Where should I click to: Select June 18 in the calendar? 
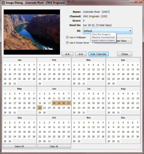[54, 103]
